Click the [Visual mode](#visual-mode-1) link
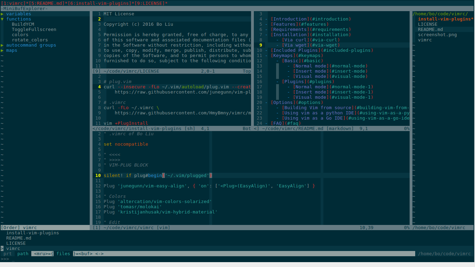This screenshot has width=475, height=267. [x=333, y=97]
